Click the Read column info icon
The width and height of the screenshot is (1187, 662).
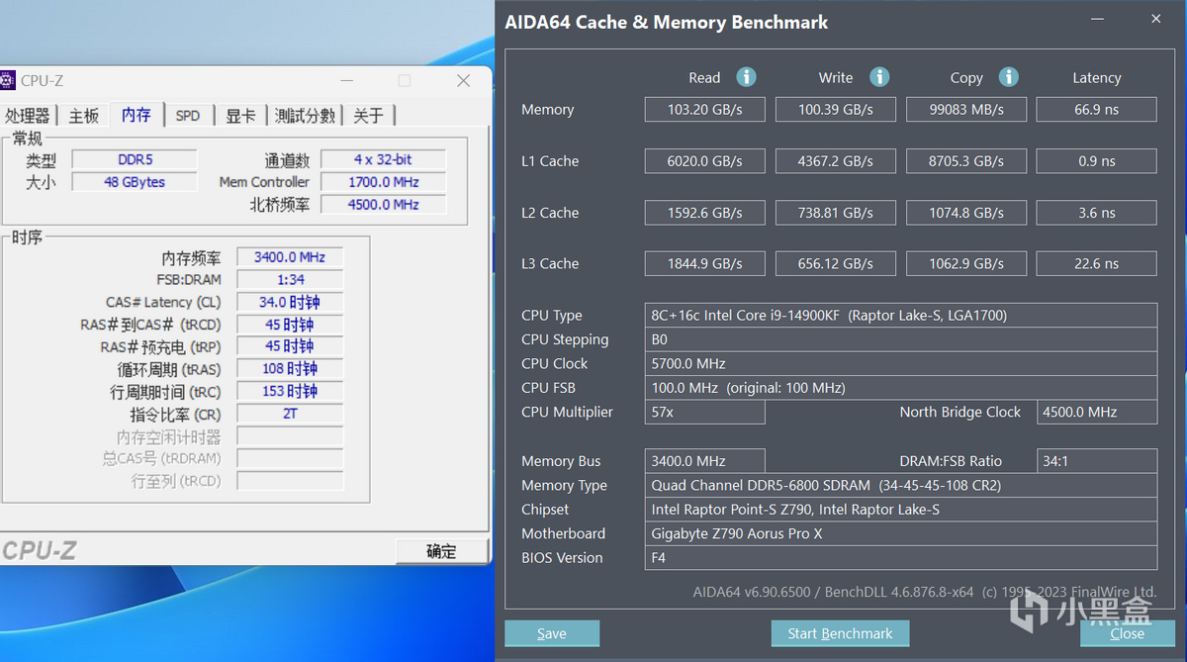pos(747,77)
